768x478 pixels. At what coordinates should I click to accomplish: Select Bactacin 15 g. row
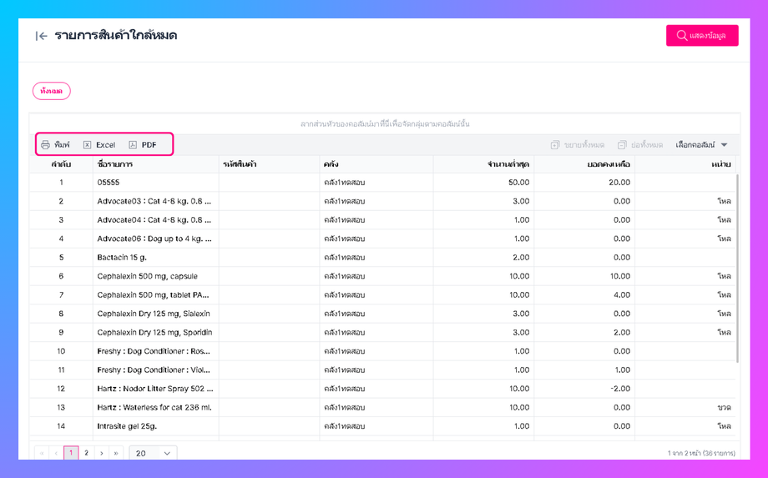coord(382,257)
